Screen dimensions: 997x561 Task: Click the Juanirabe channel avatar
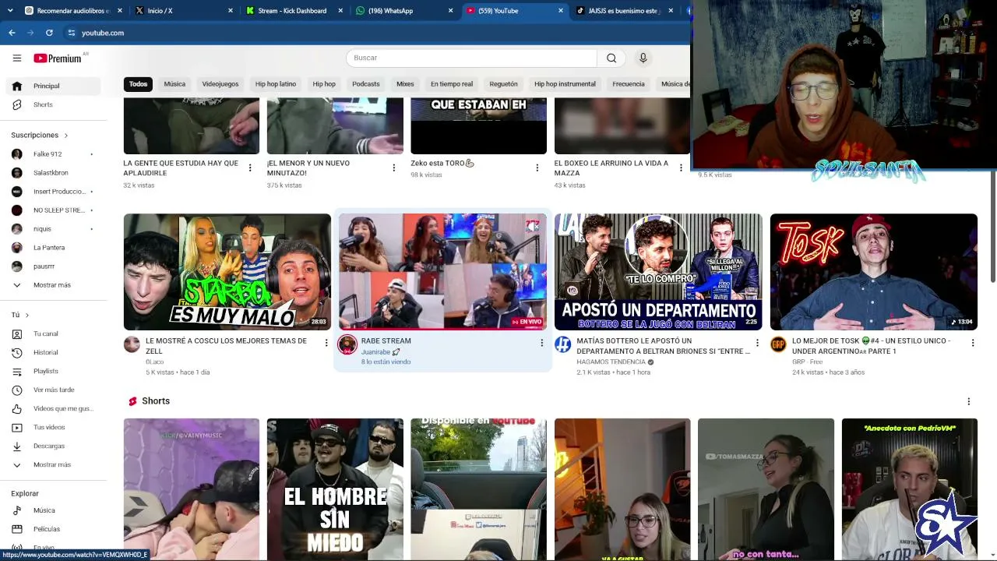coord(347,344)
